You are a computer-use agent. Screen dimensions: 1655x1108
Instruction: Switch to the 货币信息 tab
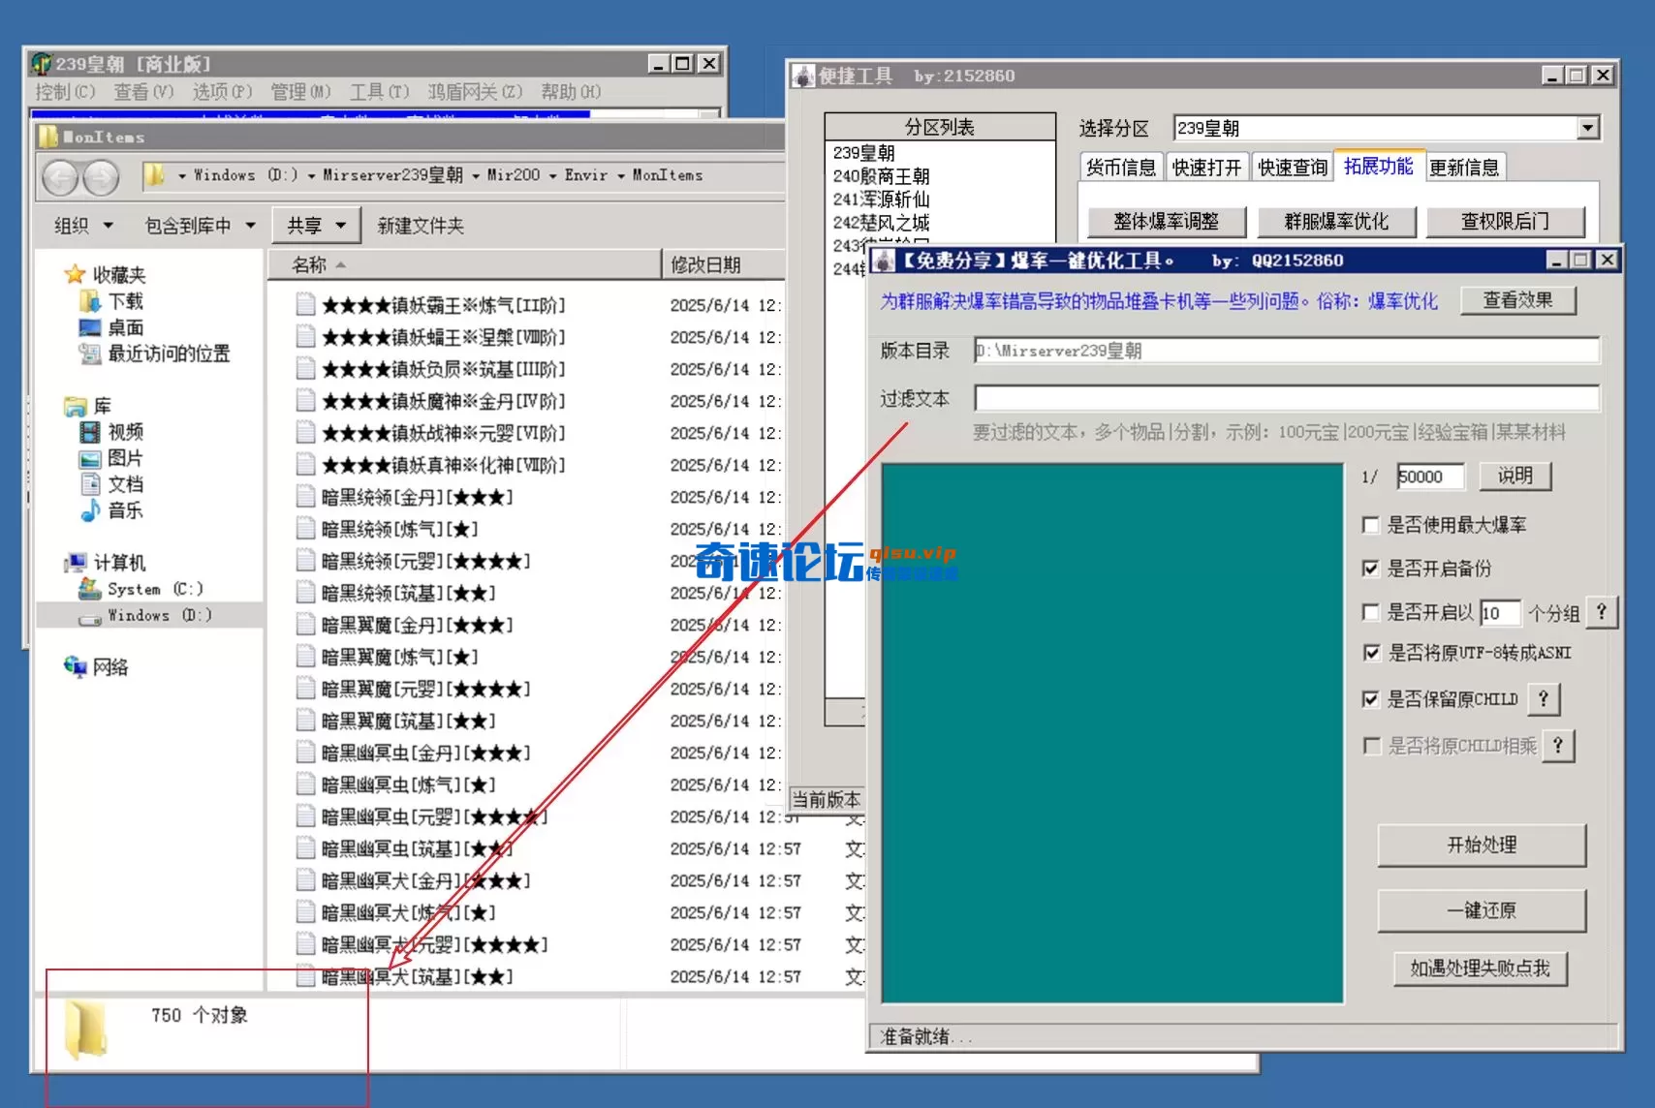click(x=1120, y=167)
